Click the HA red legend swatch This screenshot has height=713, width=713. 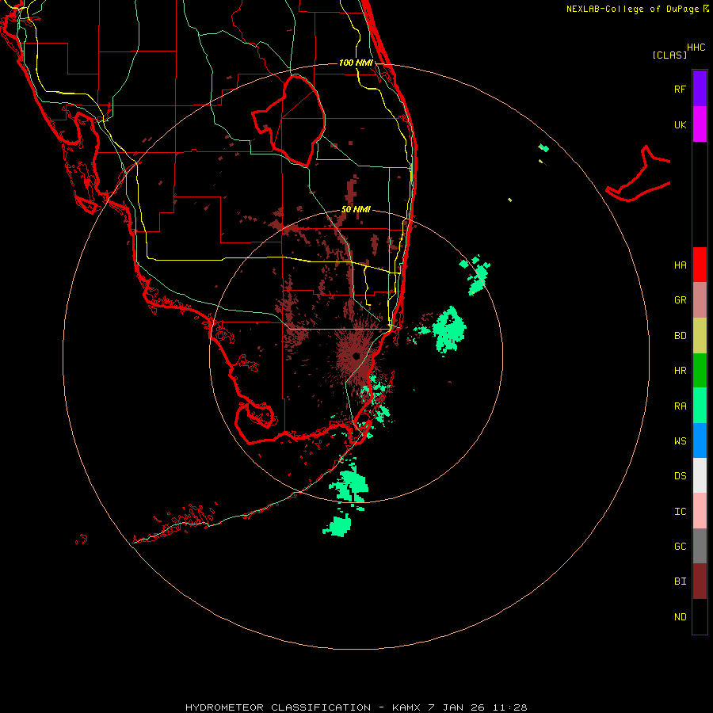pos(700,265)
